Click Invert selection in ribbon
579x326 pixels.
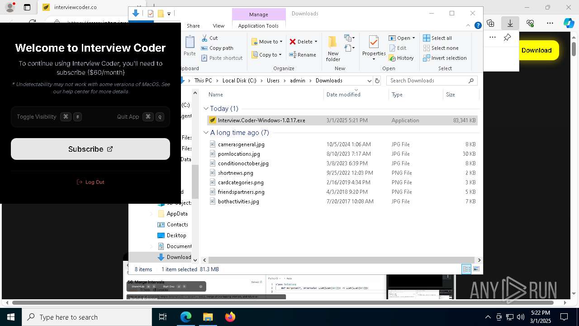[445, 58]
